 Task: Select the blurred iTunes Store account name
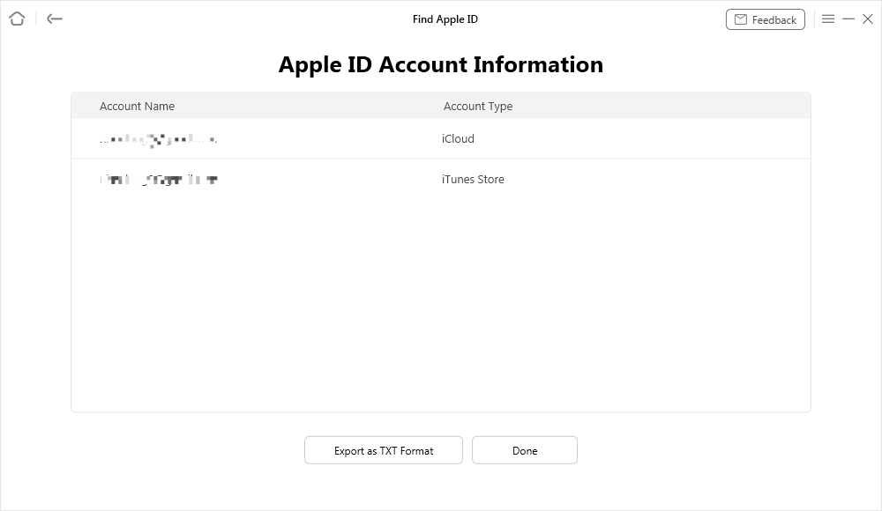coord(159,179)
